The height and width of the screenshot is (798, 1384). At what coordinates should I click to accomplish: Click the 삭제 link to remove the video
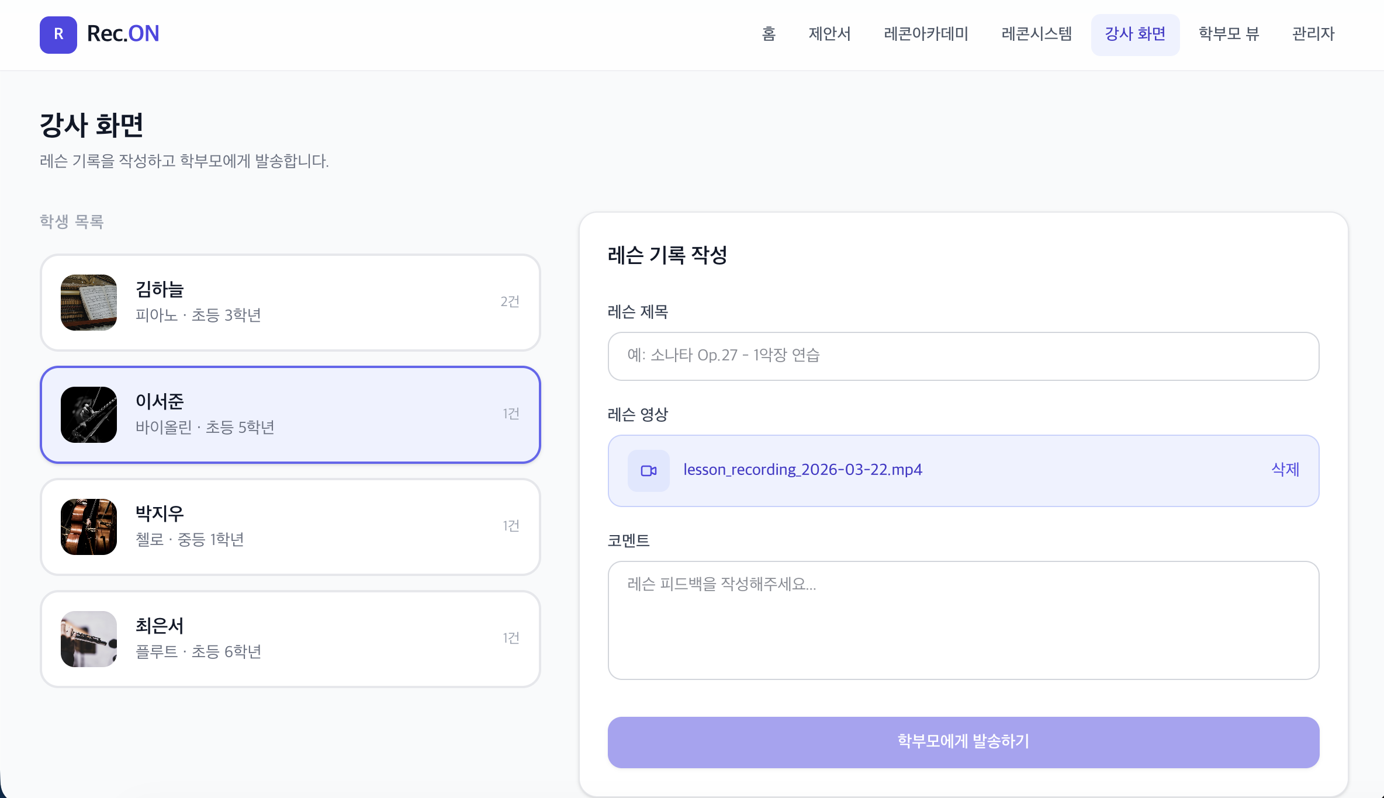(x=1286, y=470)
